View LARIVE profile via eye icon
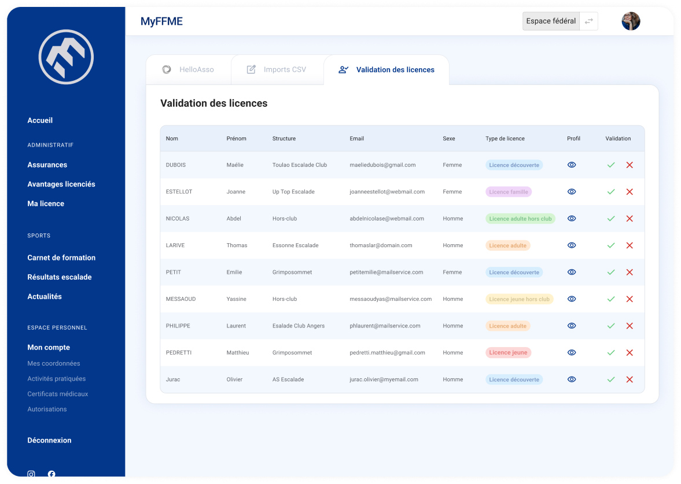 (x=572, y=245)
